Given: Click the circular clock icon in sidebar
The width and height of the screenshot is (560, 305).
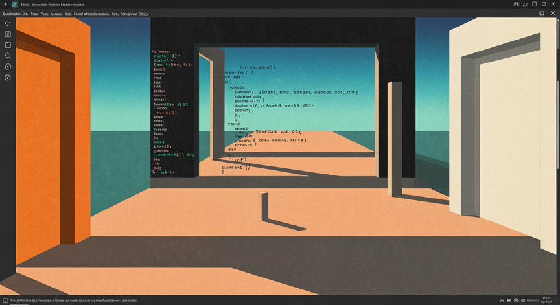Looking at the screenshot, I should coord(8,67).
